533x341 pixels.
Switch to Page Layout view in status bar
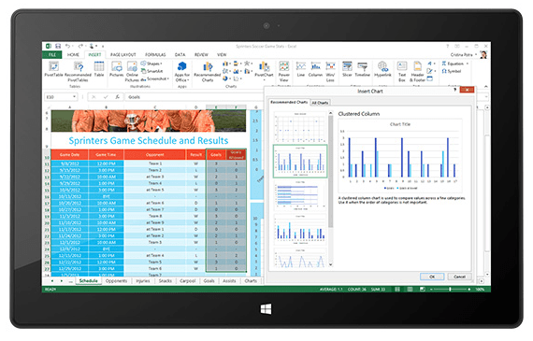[x=410, y=289]
